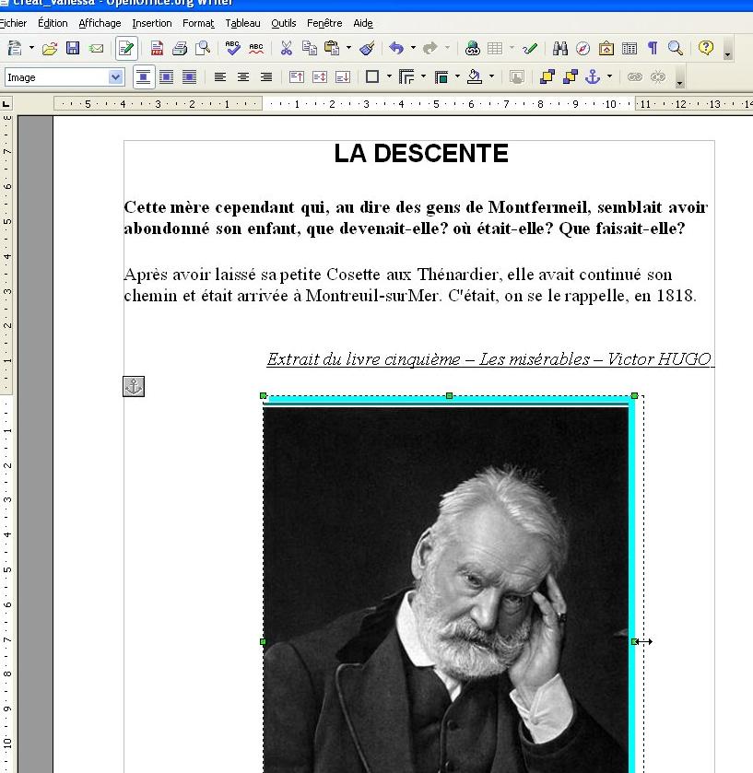Paste from clipboard icon
753x773 pixels.
332,48
